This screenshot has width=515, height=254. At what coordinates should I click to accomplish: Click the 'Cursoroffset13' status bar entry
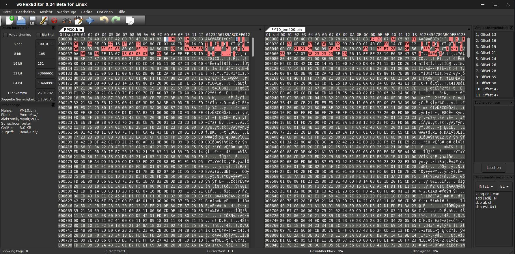click(116, 251)
